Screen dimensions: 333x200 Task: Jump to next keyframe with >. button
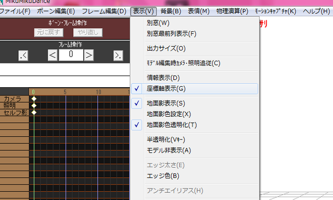click(x=118, y=56)
